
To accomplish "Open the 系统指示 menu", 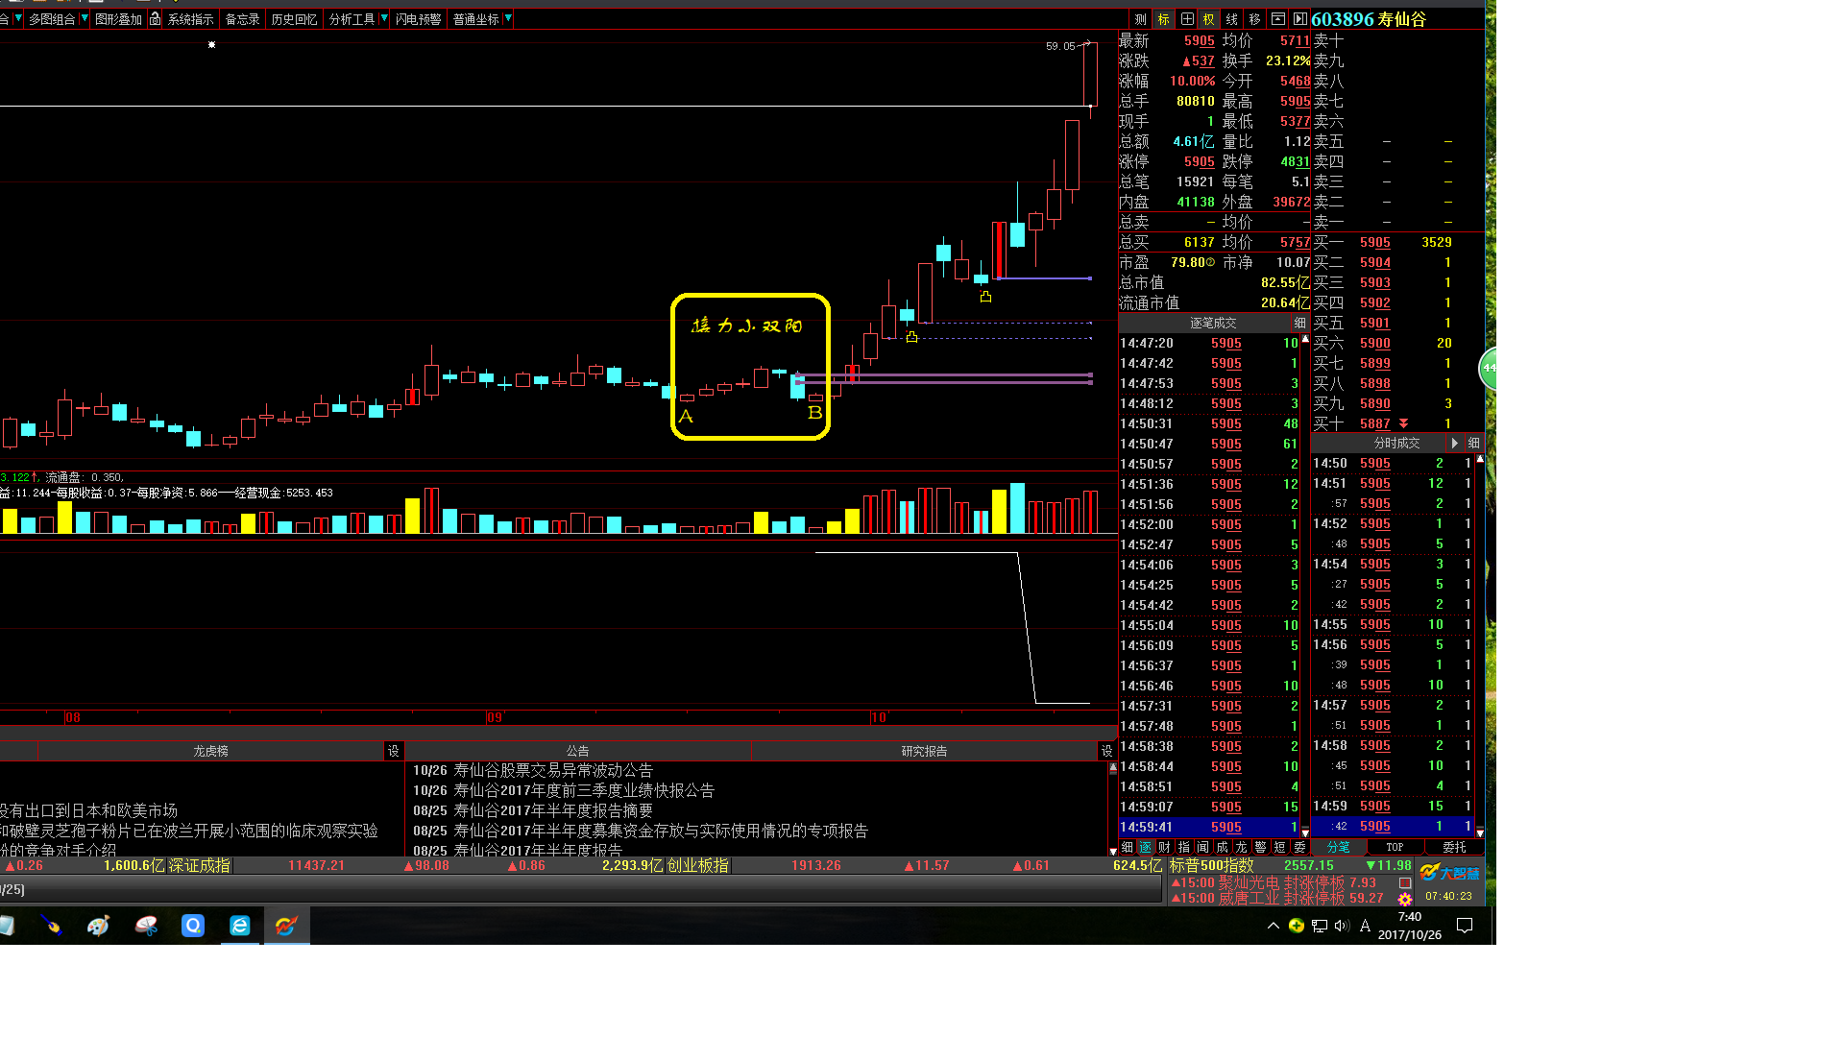I will coord(190,19).
